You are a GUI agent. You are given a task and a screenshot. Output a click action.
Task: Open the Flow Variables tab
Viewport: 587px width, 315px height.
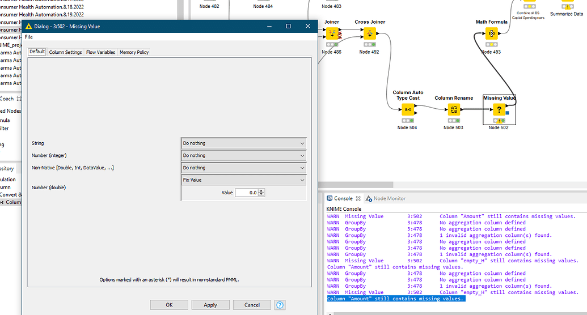[x=101, y=52]
